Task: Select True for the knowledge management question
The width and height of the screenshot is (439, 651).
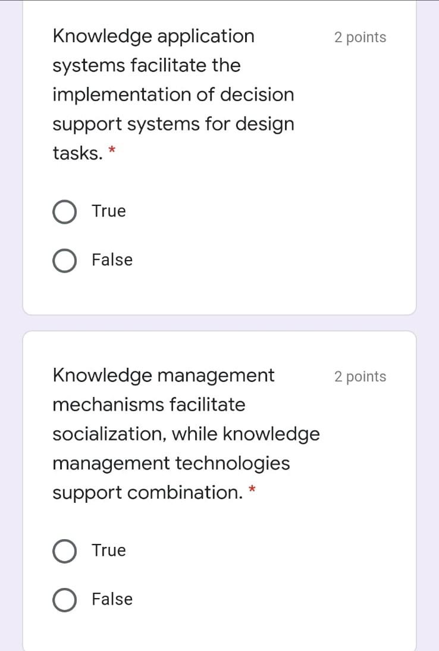Action: click(64, 551)
